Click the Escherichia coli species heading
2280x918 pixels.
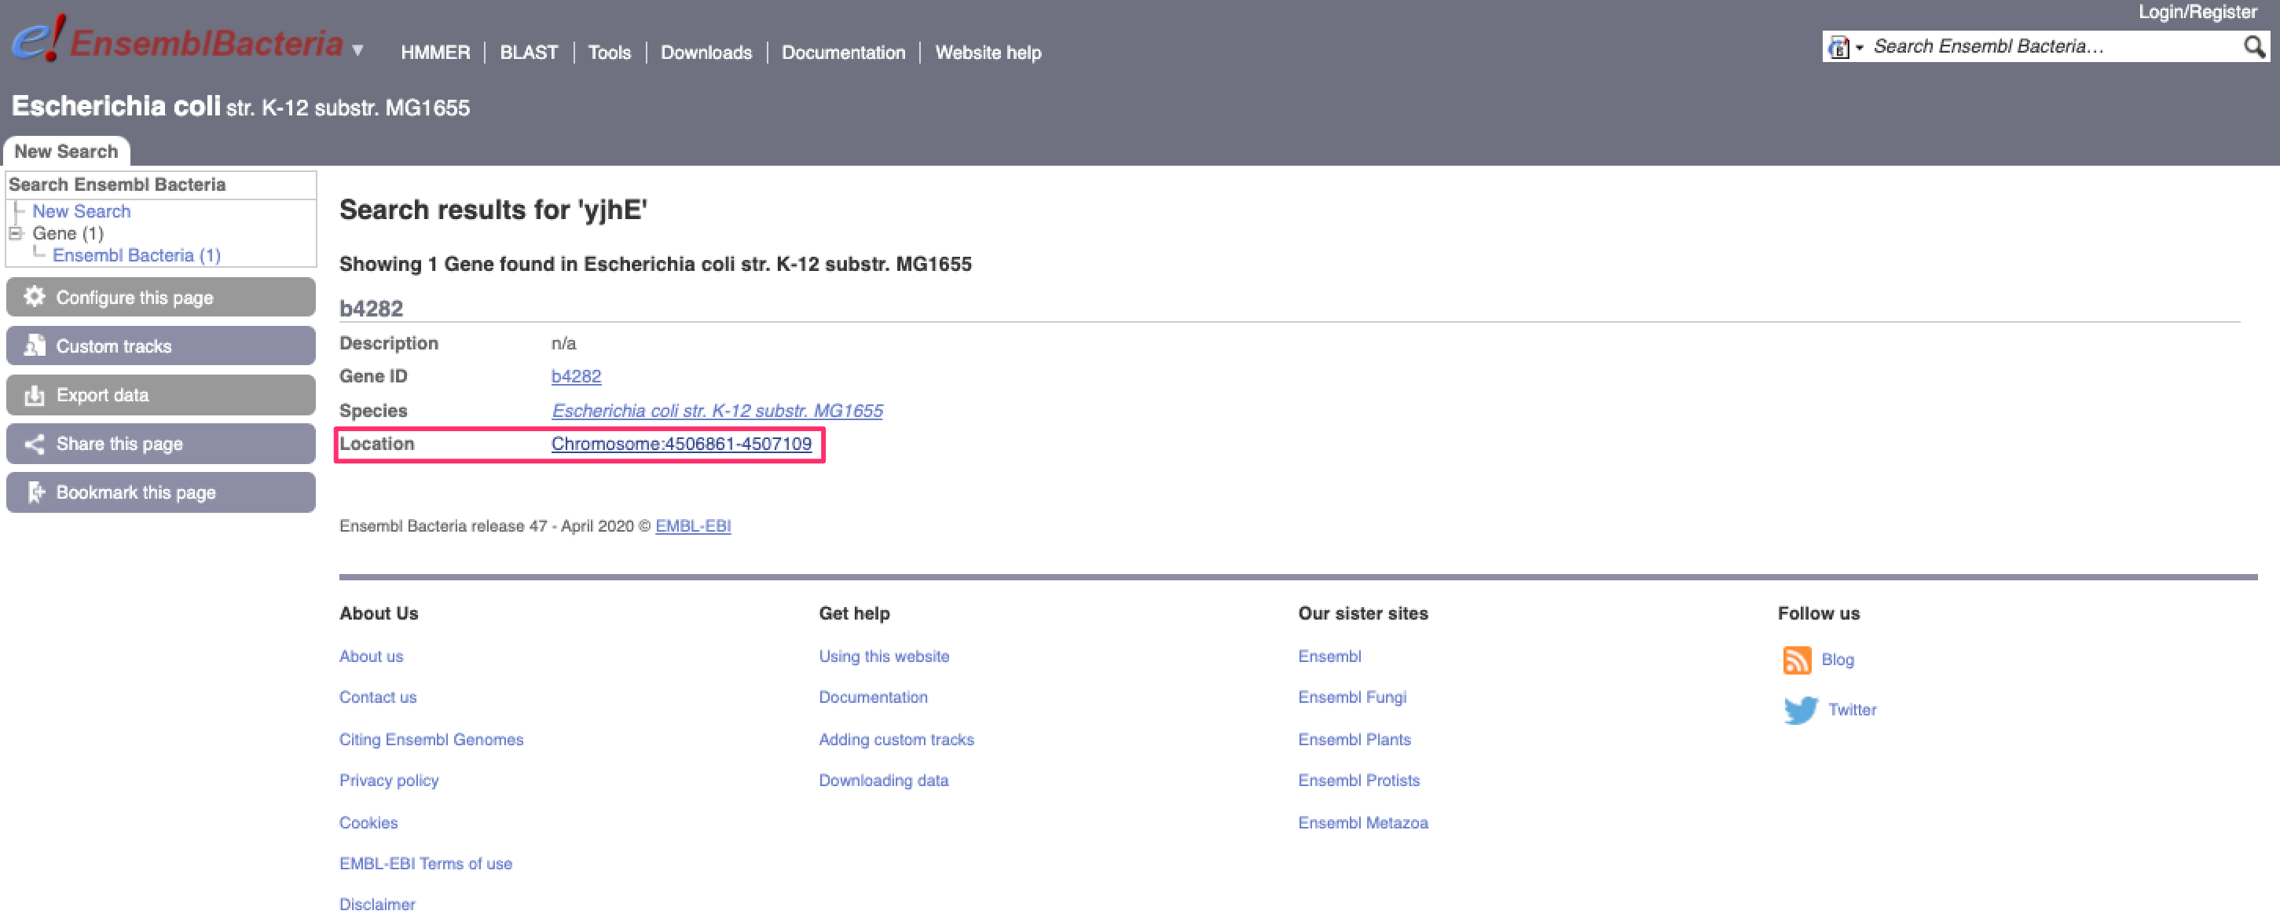240,107
